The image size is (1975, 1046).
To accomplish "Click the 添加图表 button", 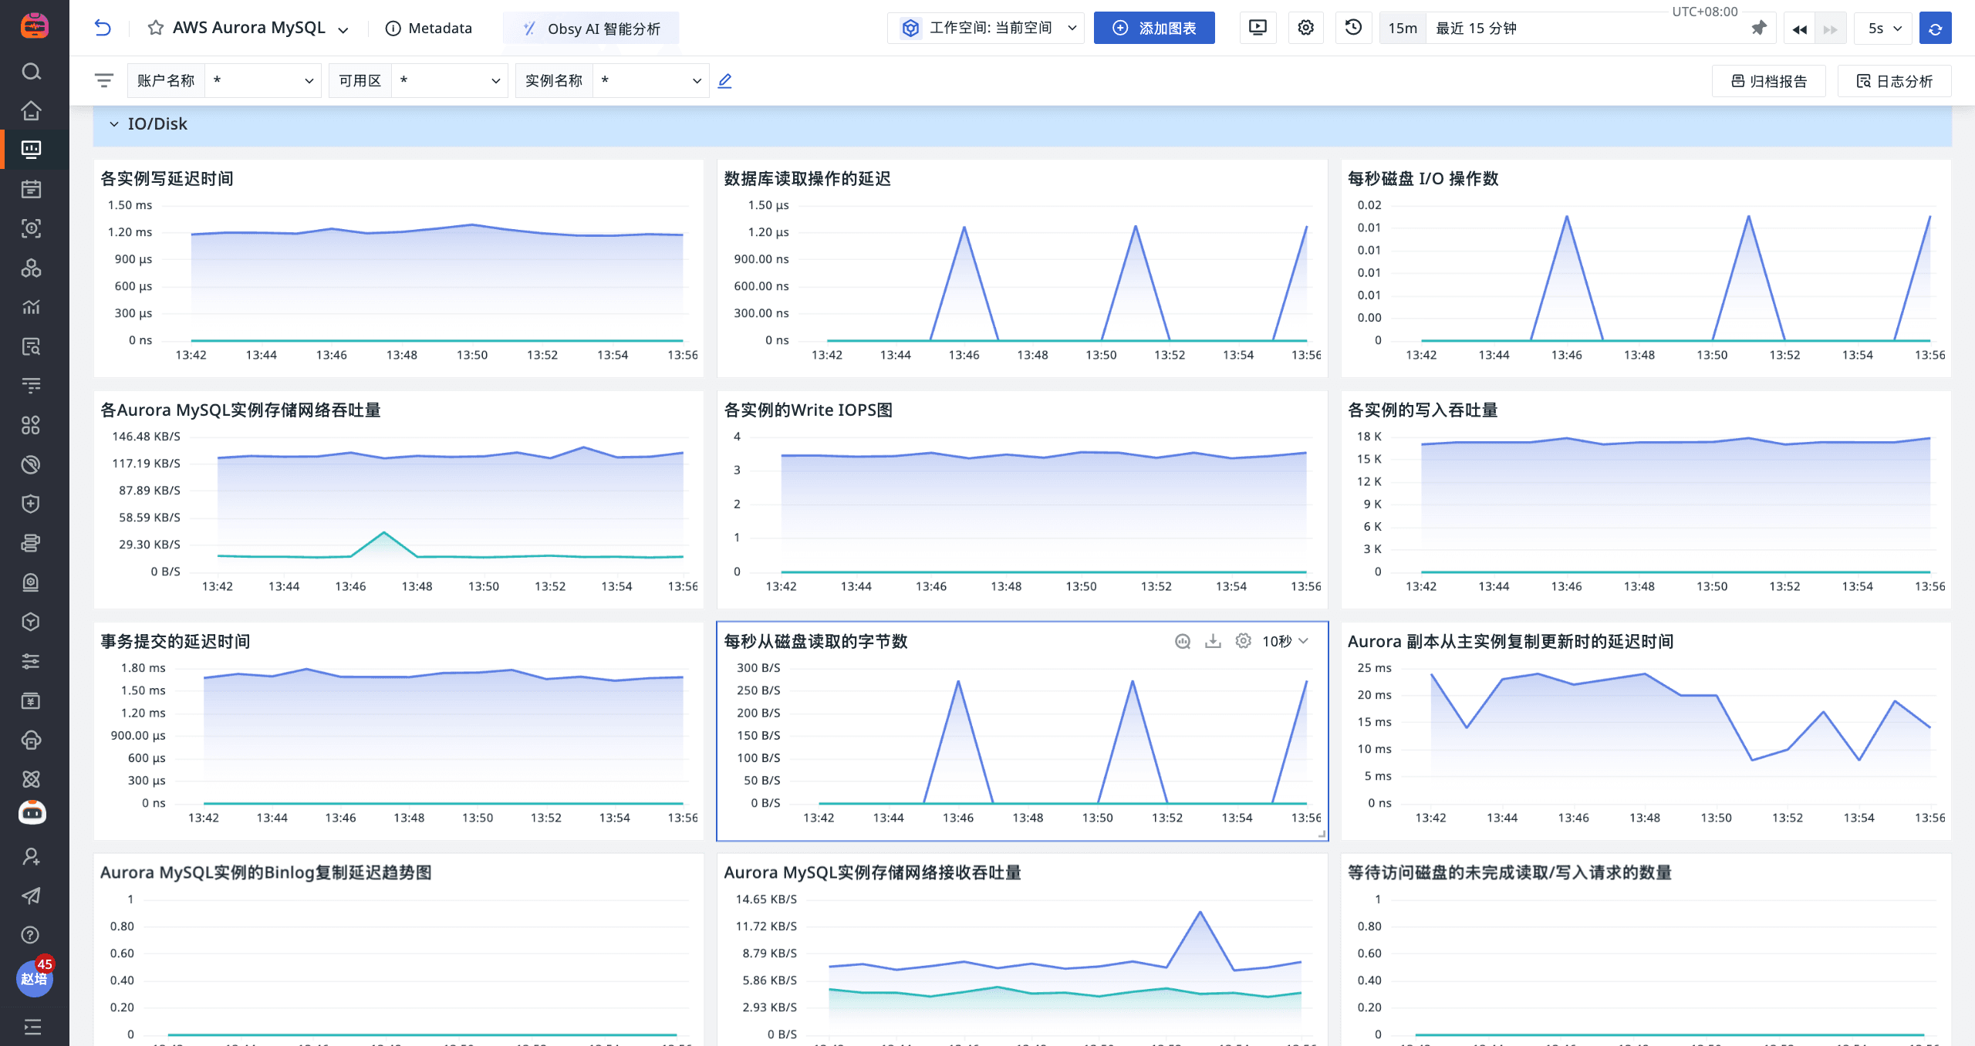I will (x=1154, y=29).
